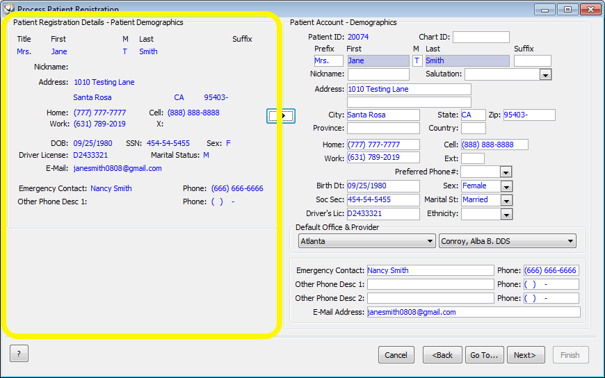Click the Prefix field containing Mrs.

[x=328, y=60]
